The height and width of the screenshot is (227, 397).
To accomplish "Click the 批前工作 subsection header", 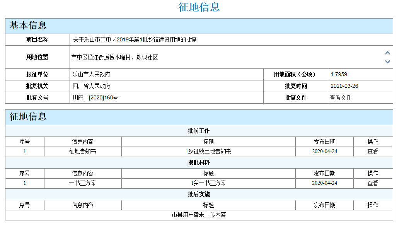I will [199, 131].
